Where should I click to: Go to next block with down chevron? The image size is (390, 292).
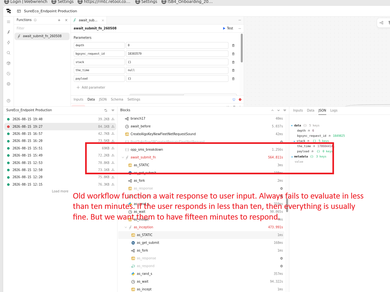[x=279, y=110]
